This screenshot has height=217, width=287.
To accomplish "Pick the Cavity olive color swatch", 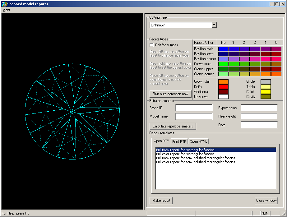I will pyautogui.click(x=266, y=97).
